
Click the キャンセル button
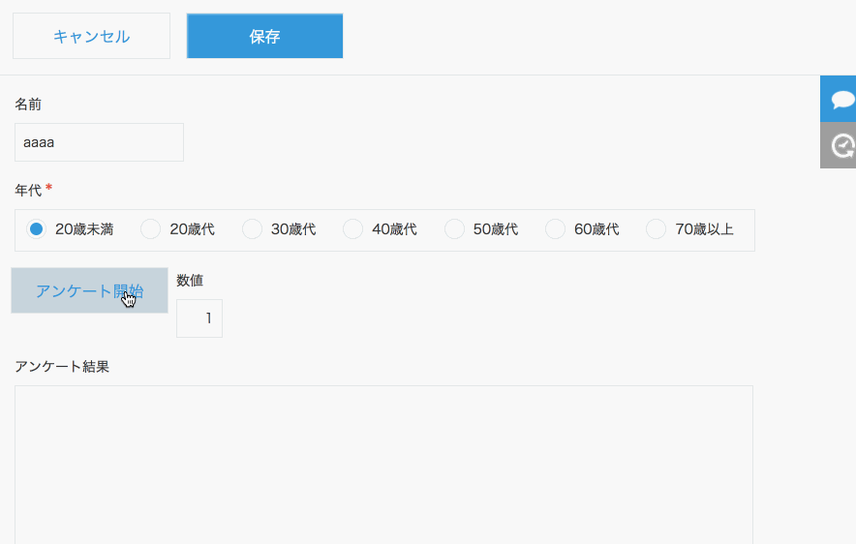(x=91, y=37)
